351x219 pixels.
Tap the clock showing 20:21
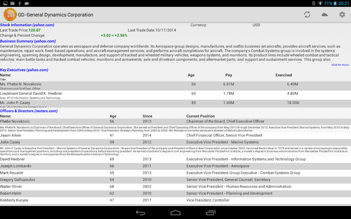(343, 3)
